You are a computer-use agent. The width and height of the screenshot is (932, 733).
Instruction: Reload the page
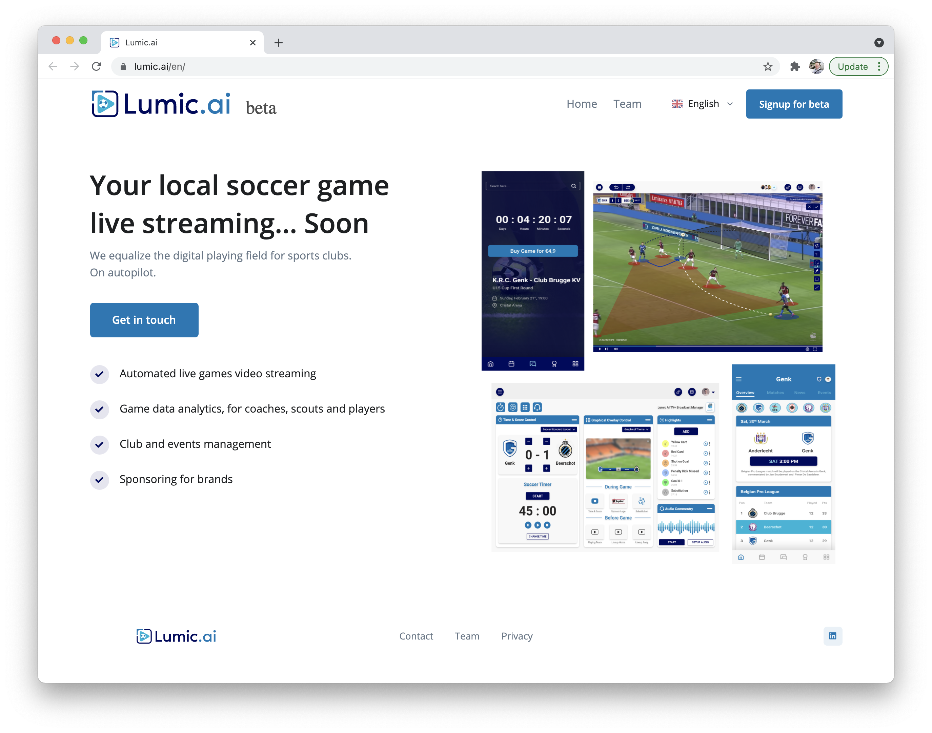[x=97, y=66]
